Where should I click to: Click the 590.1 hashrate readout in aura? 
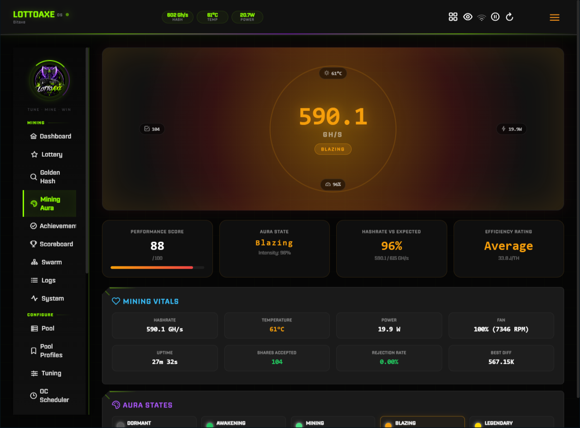pos(333,117)
